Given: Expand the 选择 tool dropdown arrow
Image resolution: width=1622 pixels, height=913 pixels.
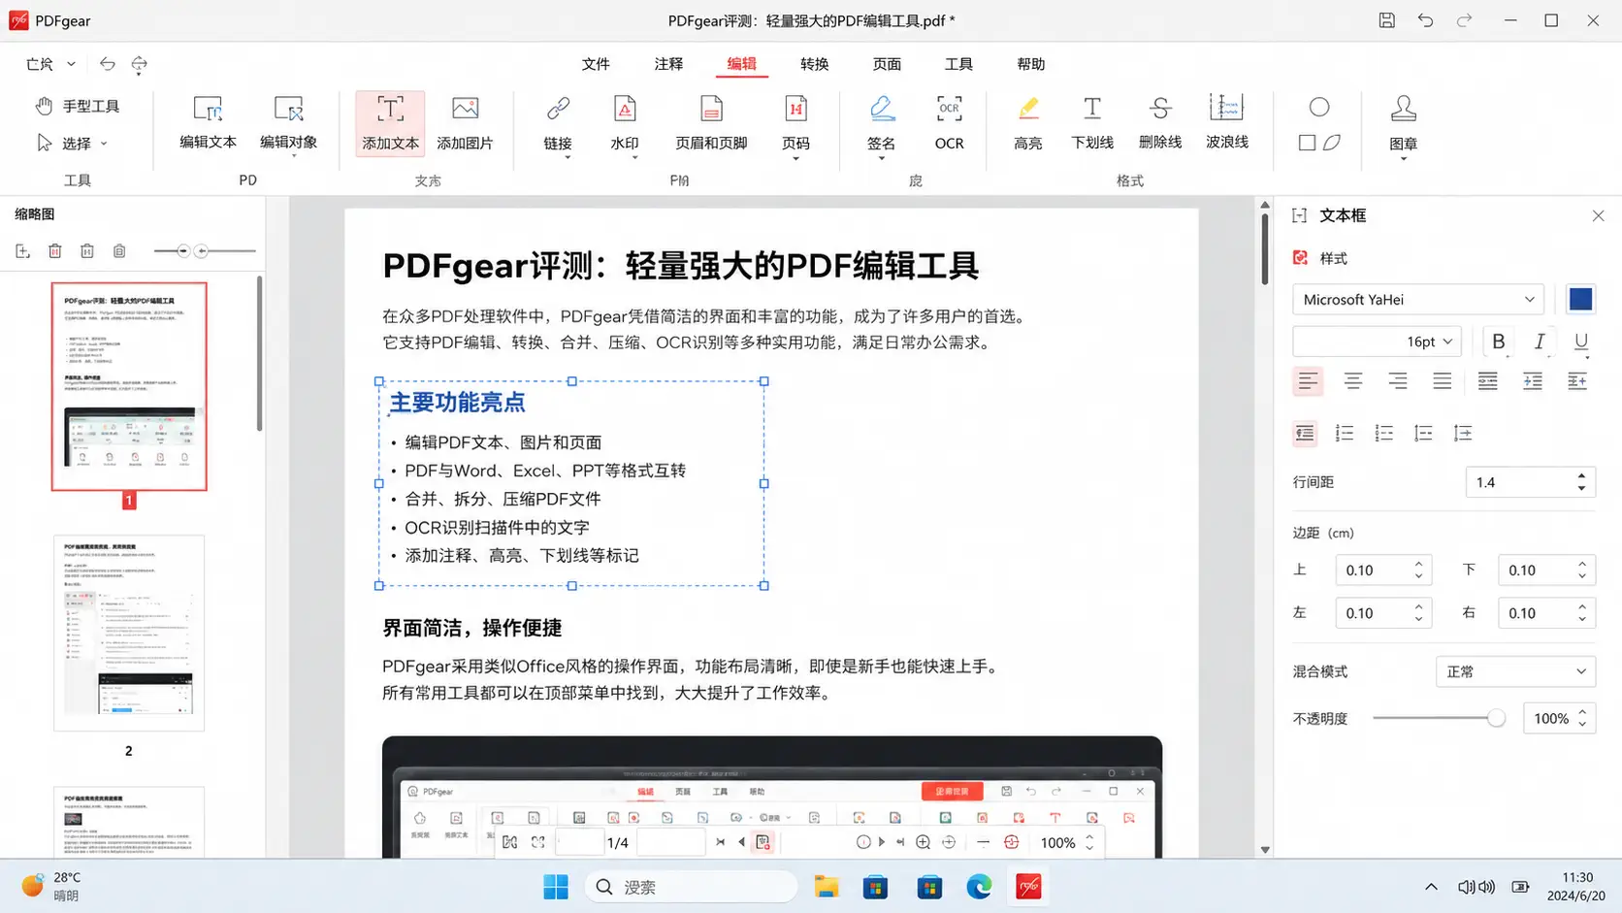Looking at the screenshot, I should tap(104, 144).
